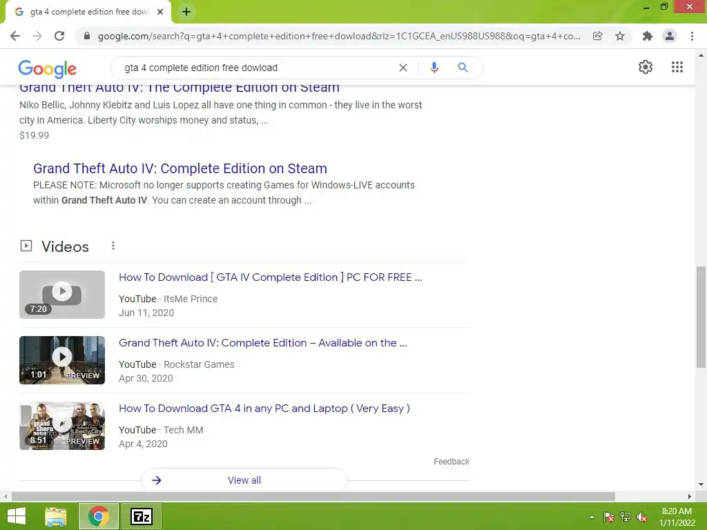Open the Chrome extensions puzzle icon
This screenshot has height=530, width=707.
(648, 36)
